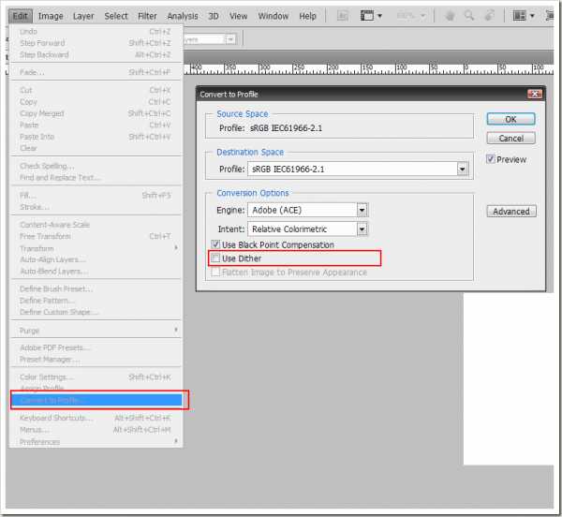Choose Find and Replace Text in Edit menu
Screen dimensions: 562x517
click(x=96, y=178)
